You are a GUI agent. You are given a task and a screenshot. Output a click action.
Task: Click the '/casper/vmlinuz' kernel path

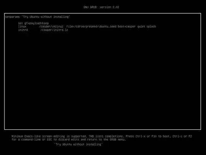click(x=51, y=26)
